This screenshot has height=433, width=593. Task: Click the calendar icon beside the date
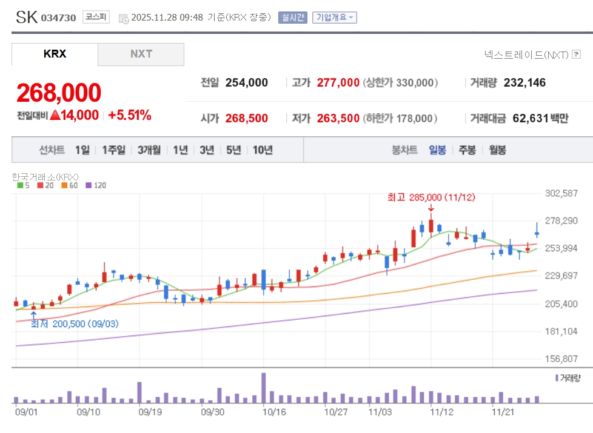(124, 18)
